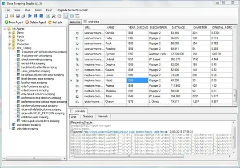Pause the running agent
This screenshot has height=168, width=240.
coord(36,16)
